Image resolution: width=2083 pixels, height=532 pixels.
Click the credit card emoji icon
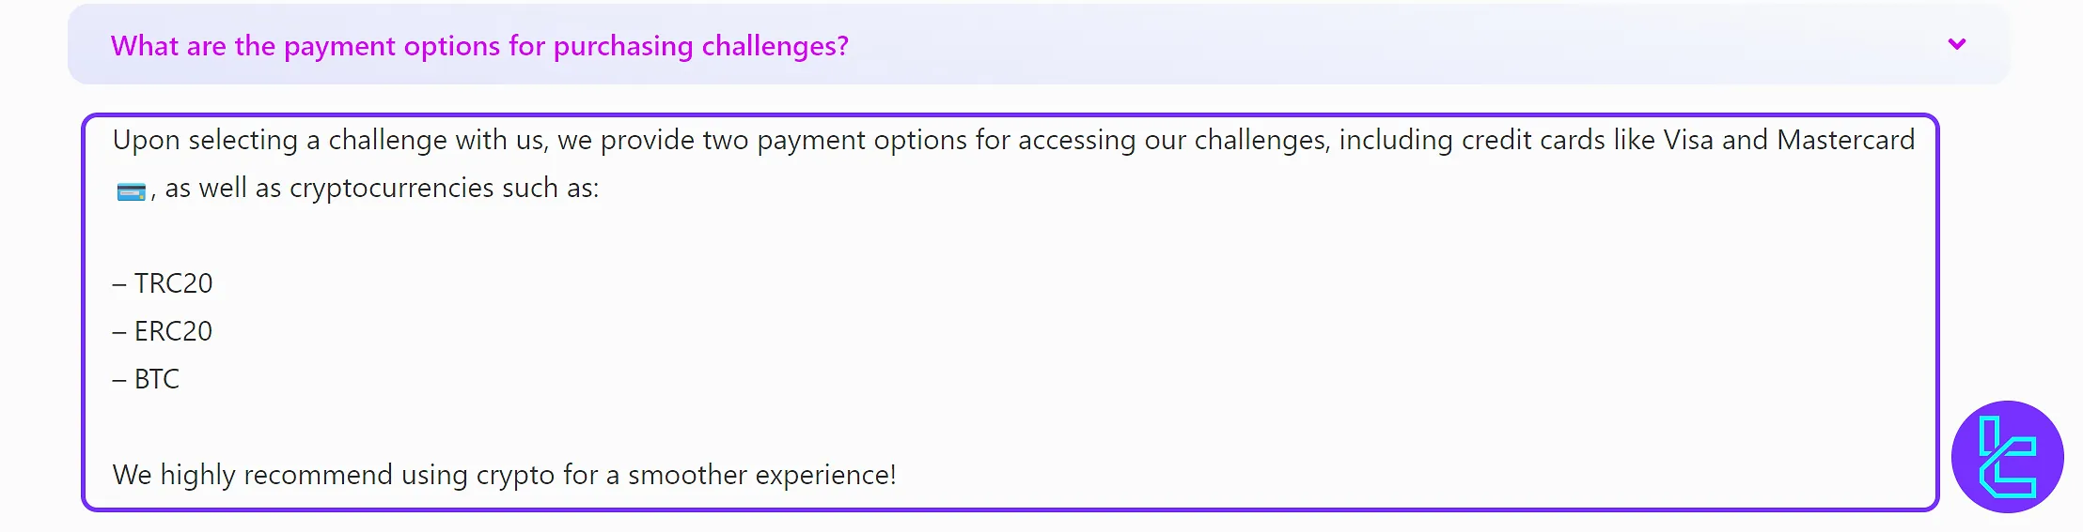click(x=131, y=191)
